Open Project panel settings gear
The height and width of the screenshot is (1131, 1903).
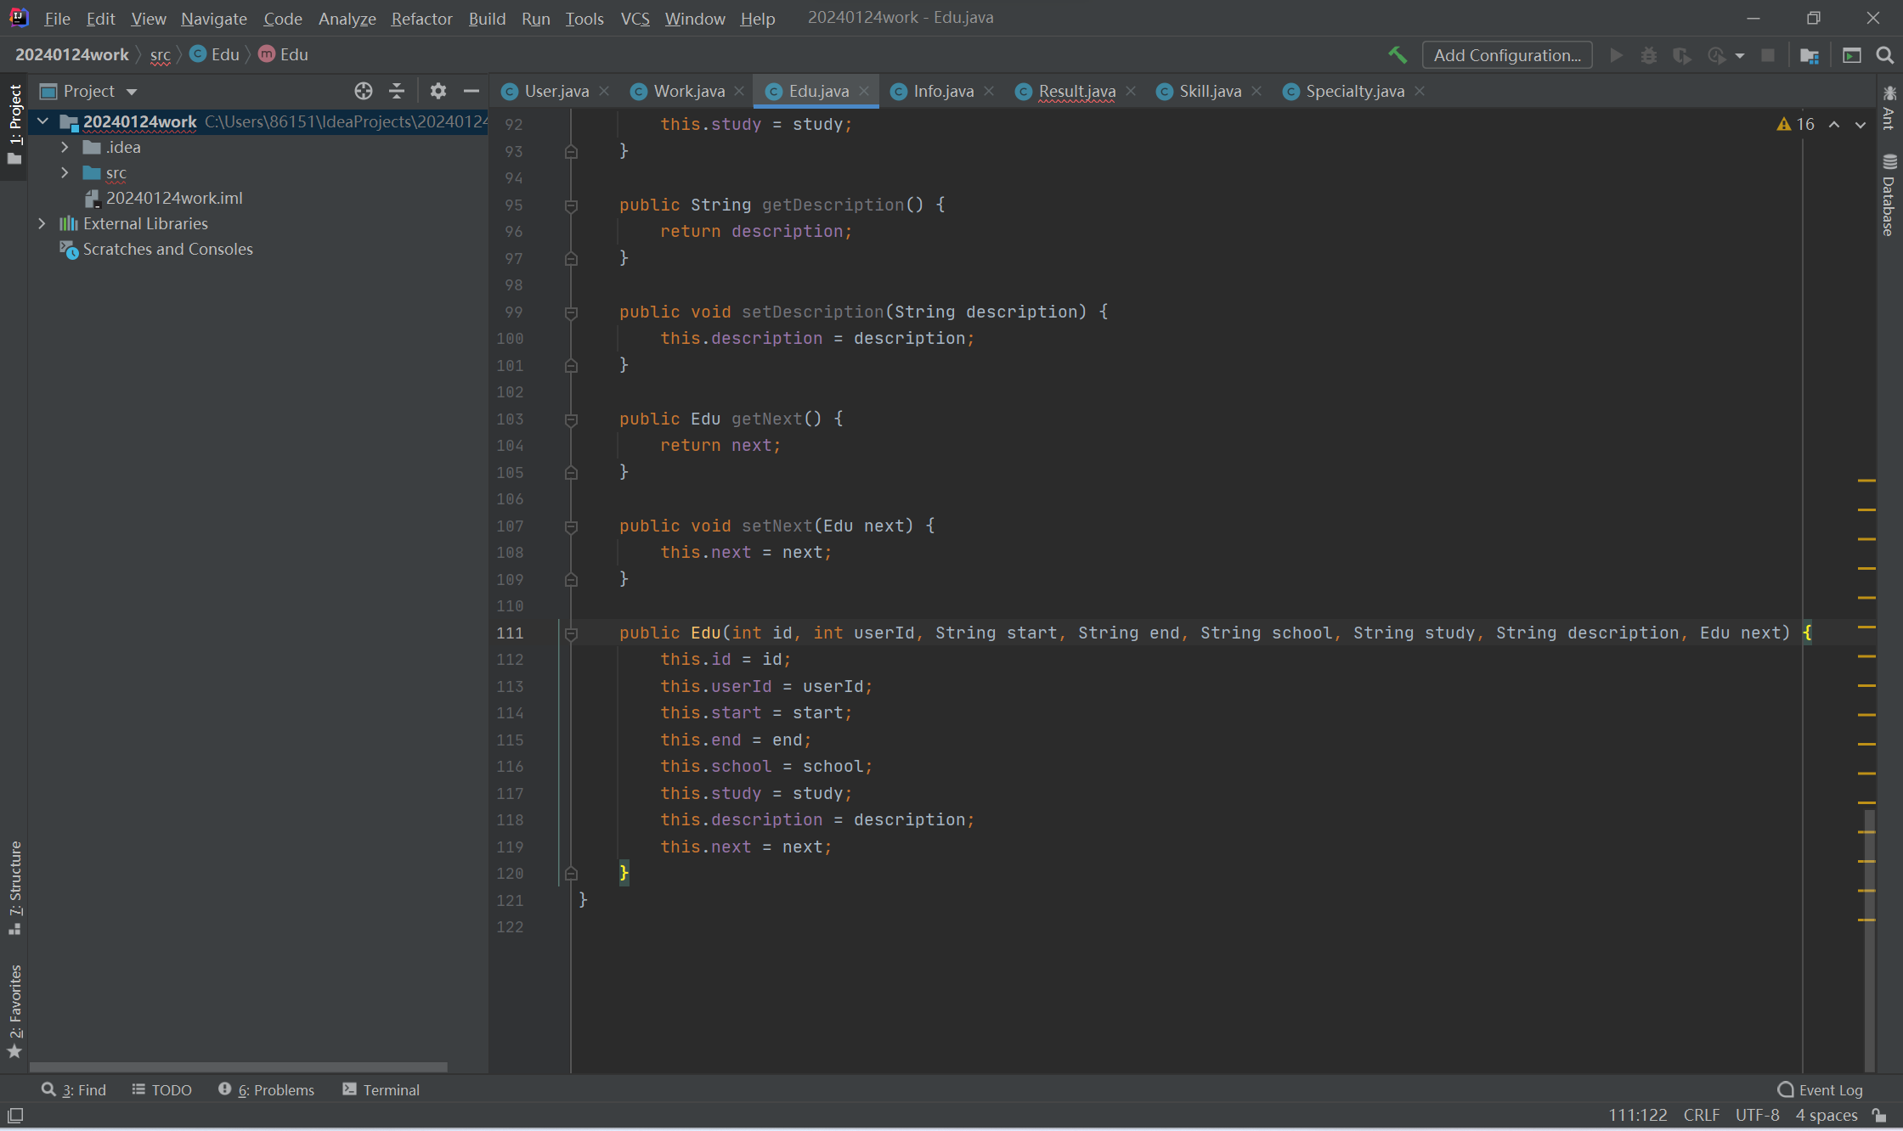tap(438, 91)
